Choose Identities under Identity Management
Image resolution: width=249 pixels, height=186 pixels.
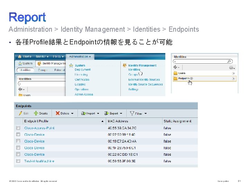[x=134, y=70]
